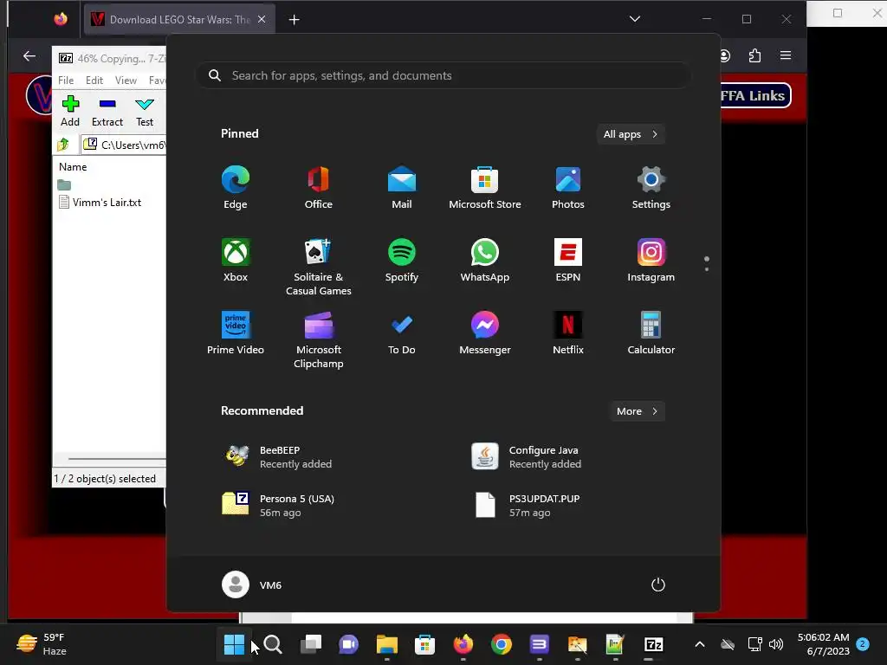The height and width of the screenshot is (665, 887).
Task: Click 7-Zip up-one-level folder icon
Action: (63, 145)
